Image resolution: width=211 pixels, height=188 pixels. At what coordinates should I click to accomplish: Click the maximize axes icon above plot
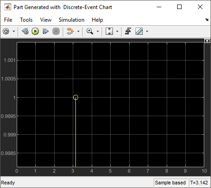tap(207, 41)
